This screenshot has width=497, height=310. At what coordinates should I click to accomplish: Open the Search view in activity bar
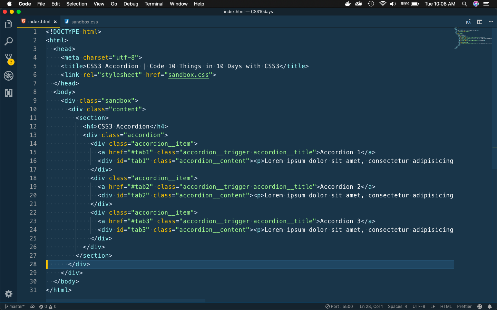9,41
